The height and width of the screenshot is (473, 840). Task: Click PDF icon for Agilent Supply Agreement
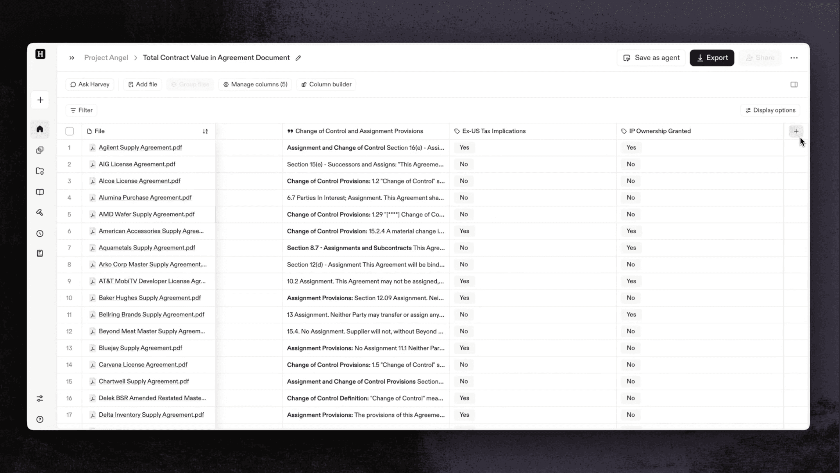pyautogui.click(x=93, y=148)
